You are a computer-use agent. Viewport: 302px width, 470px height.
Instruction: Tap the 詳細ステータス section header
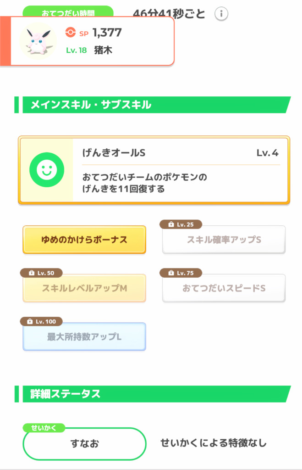coord(153,394)
